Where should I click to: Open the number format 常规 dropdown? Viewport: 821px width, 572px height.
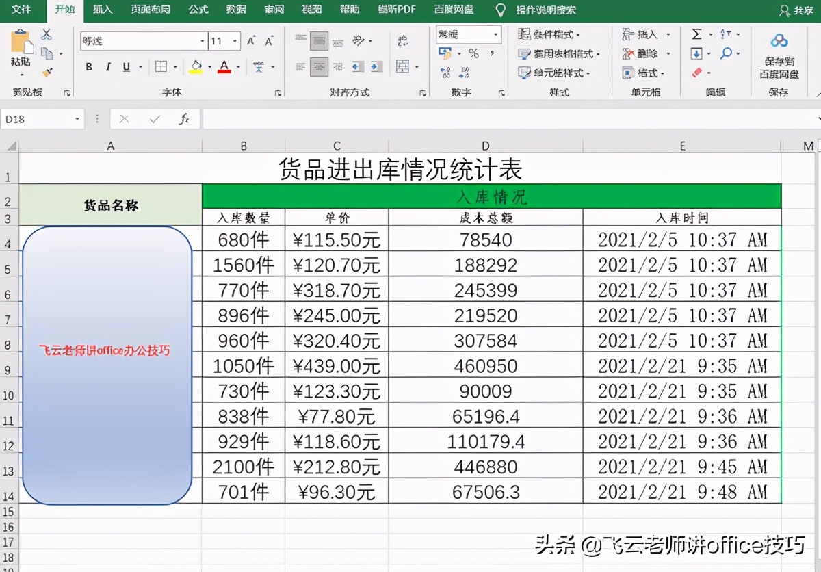(x=496, y=34)
